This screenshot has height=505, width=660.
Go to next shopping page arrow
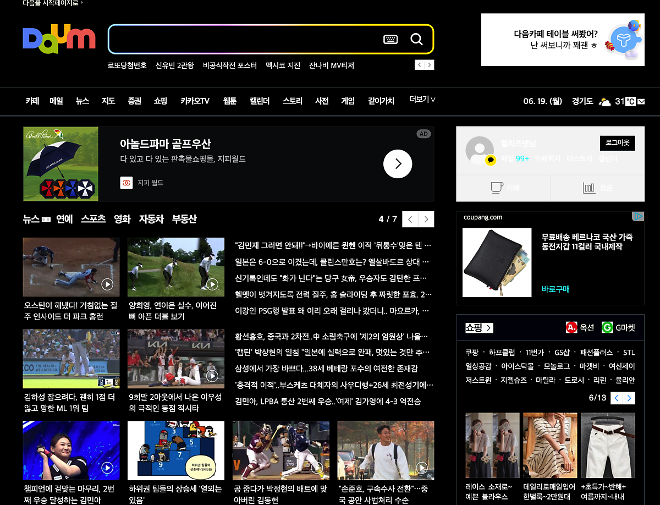coord(629,398)
